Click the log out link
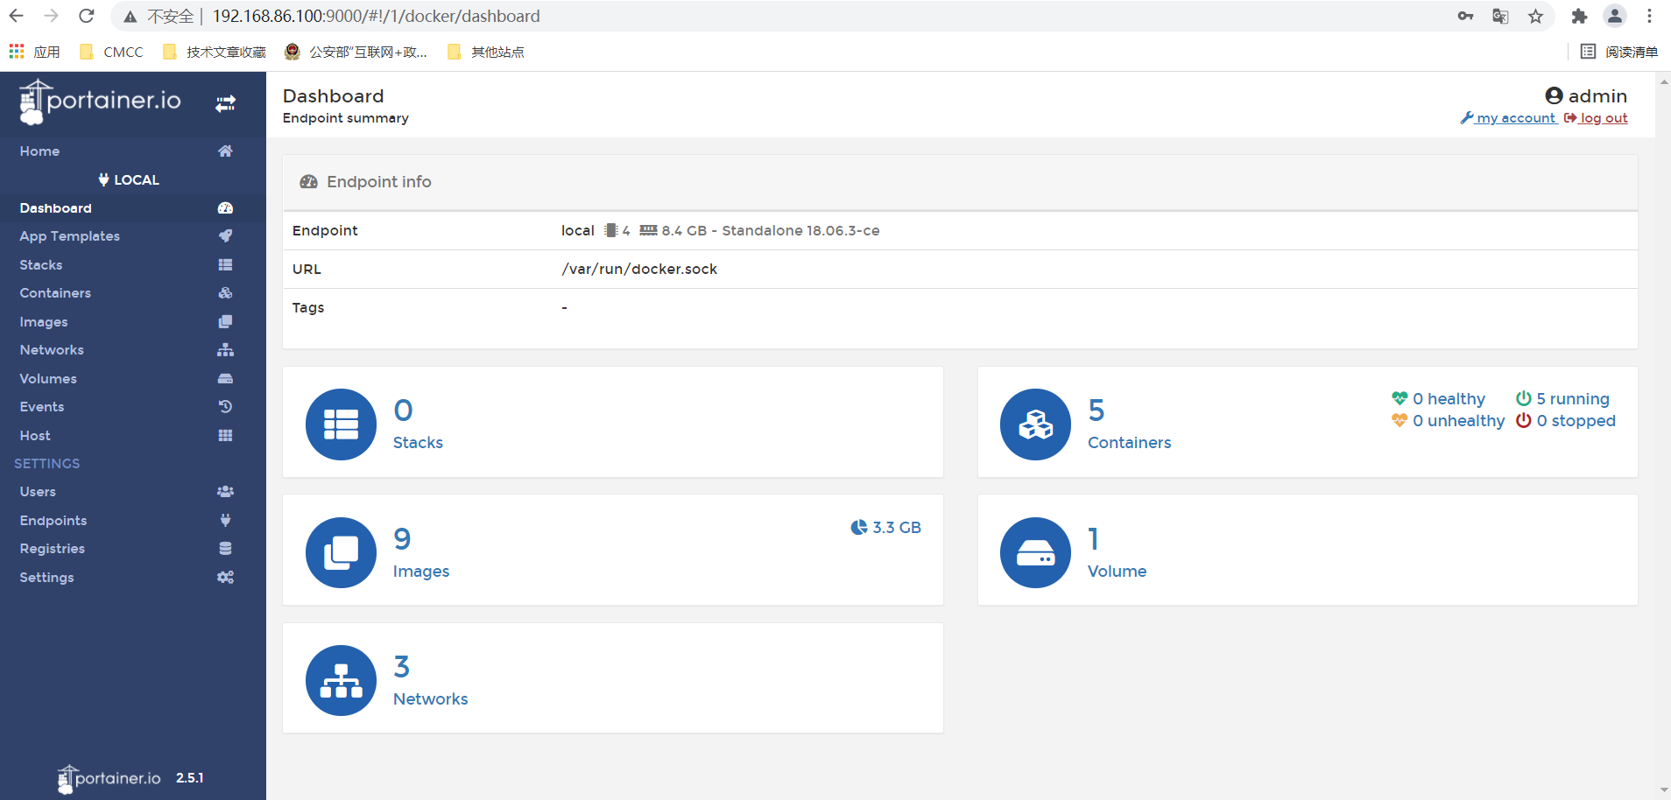Viewport: 1671px width, 800px height. [x=1596, y=118]
